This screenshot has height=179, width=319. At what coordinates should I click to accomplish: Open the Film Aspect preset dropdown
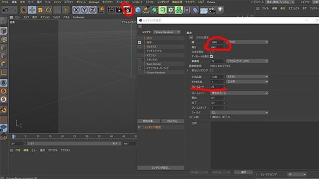coord(247,77)
